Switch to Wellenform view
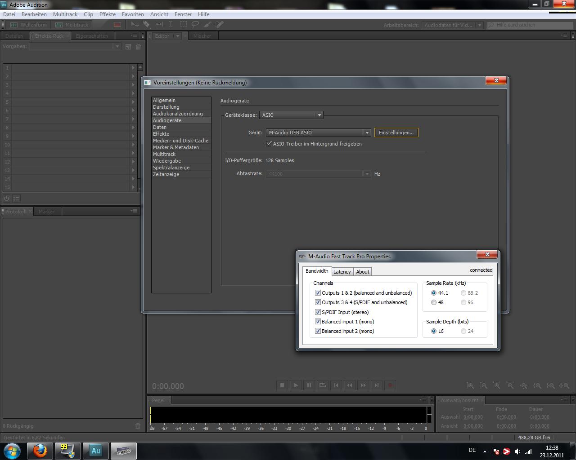Viewport: 576px width, 460px height. 28,25
